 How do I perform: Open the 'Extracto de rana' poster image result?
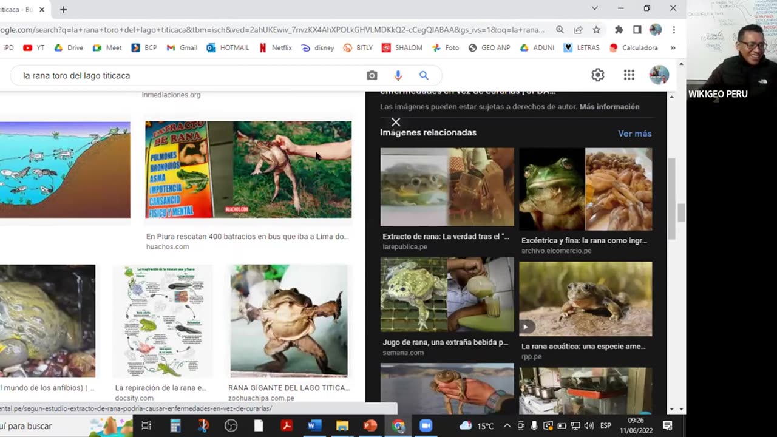click(x=248, y=169)
